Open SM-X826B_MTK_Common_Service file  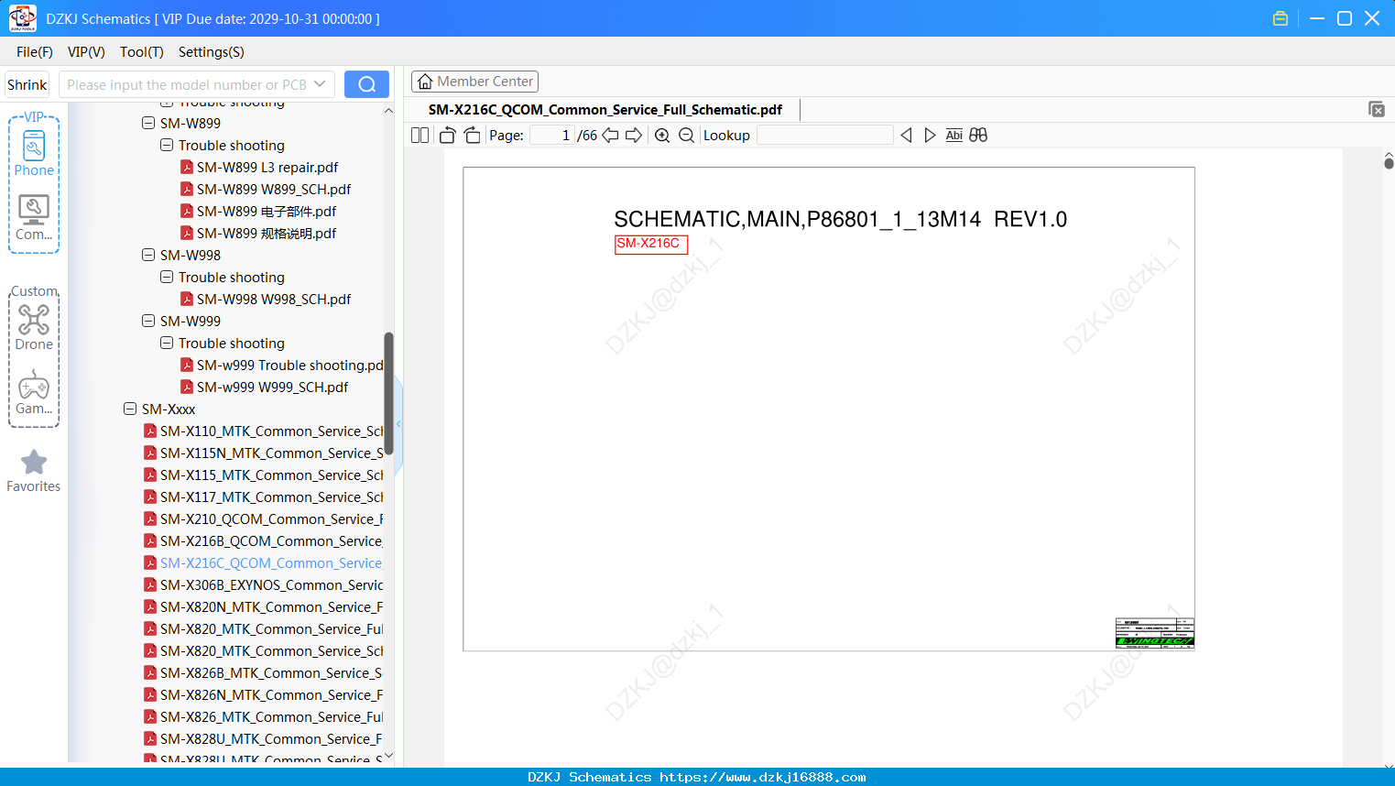point(264,672)
